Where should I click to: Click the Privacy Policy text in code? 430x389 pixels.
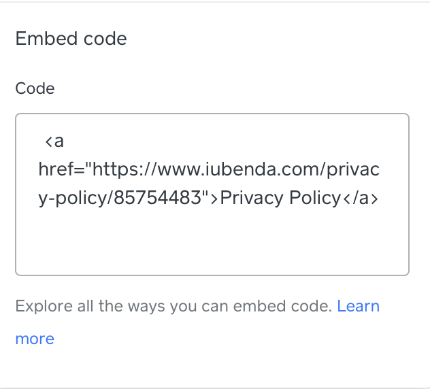coord(280,197)
